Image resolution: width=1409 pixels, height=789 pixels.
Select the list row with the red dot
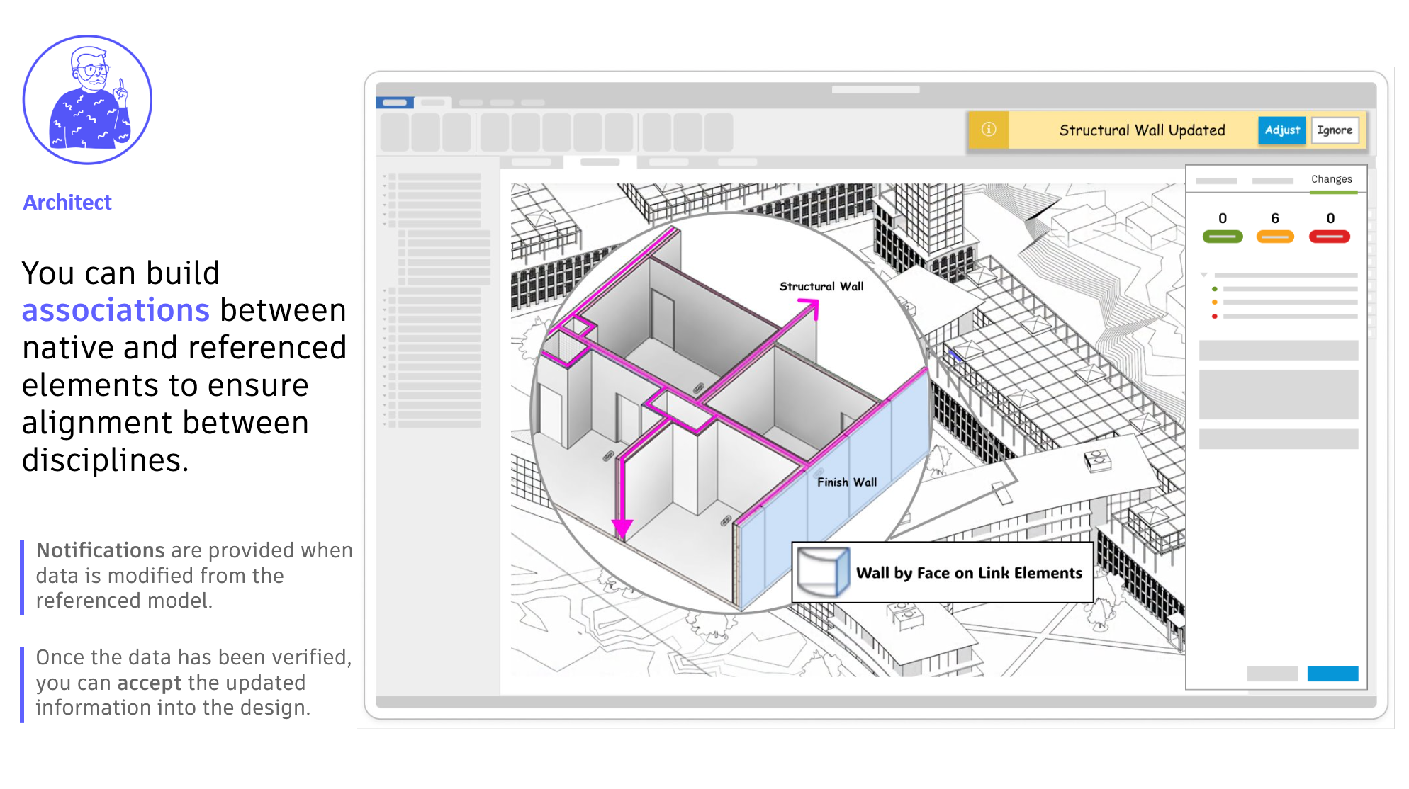tap(1285, 316)
